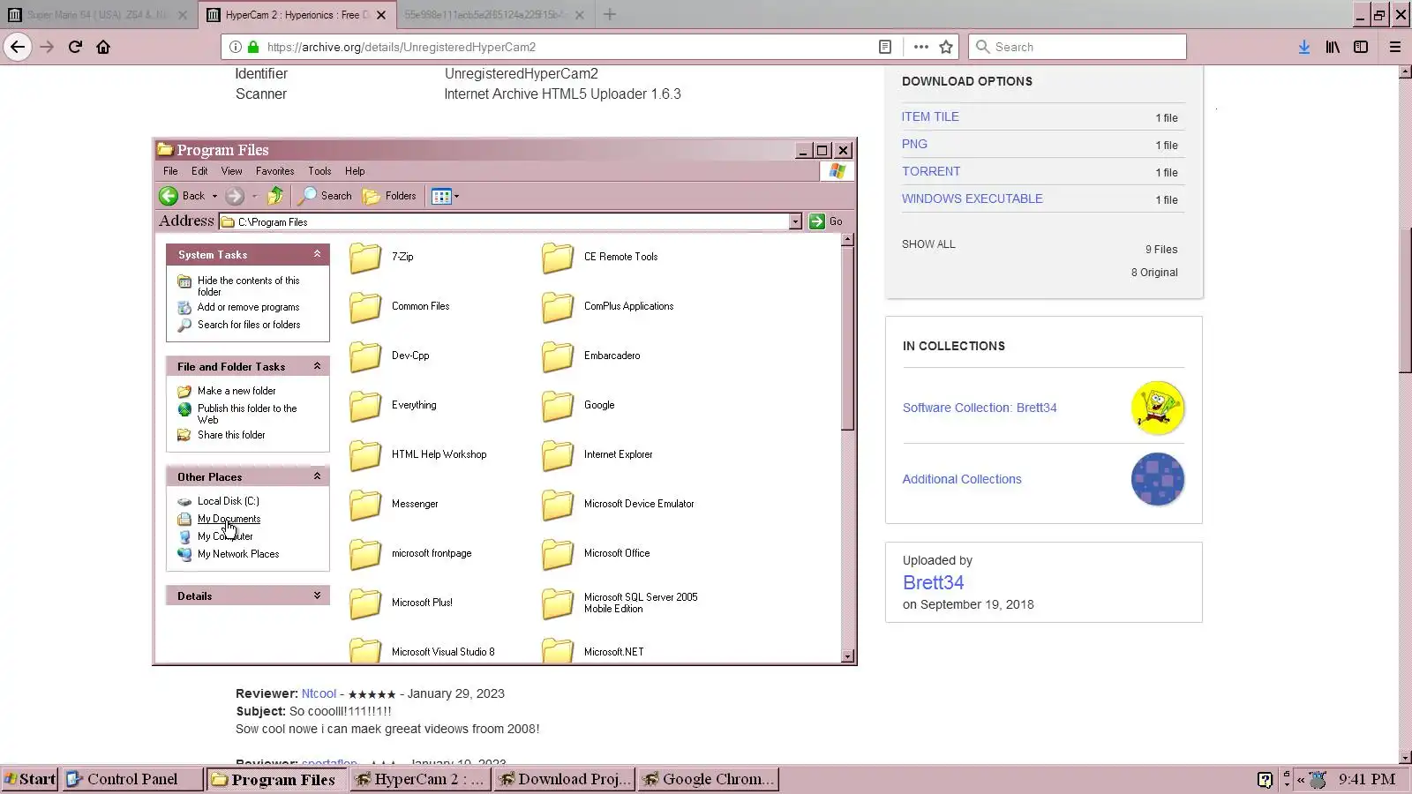Select the Internet Explorer folder icon
This screenshot has height=794, width=1412.
tap(558, 455)
